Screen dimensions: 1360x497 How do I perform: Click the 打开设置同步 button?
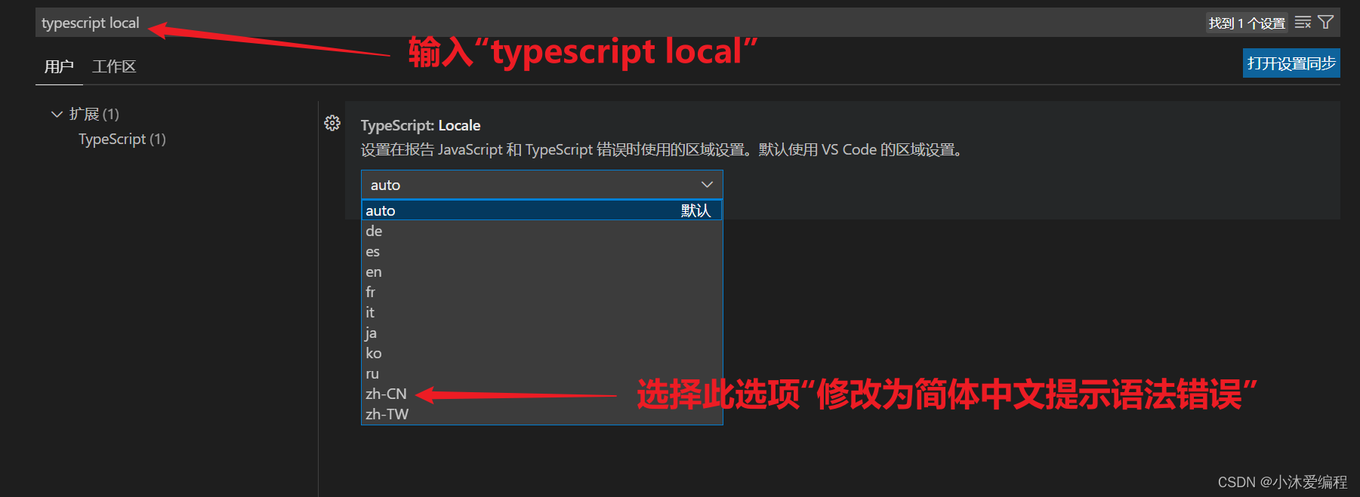[x=1291, y=63]
